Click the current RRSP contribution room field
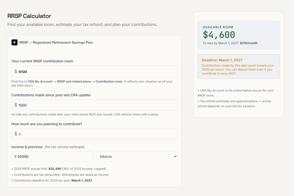This screenshot has height=196, width=294. (95, 72)
